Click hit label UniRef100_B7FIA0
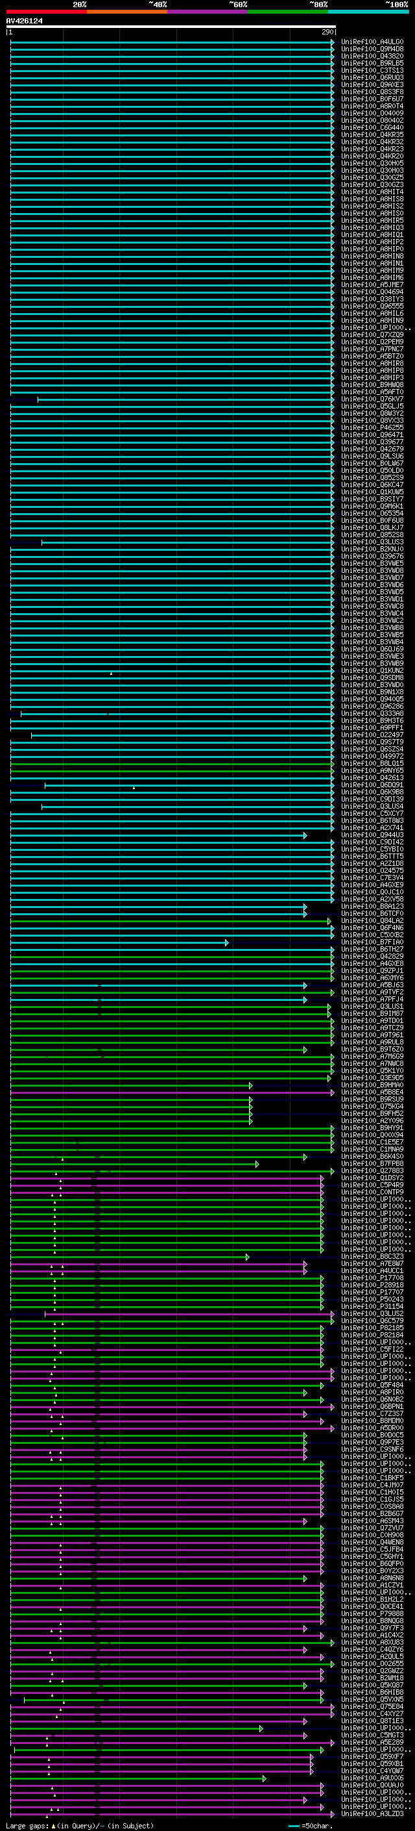Image resolution: width=415 pixels, height=1831 pixels. 372,942
